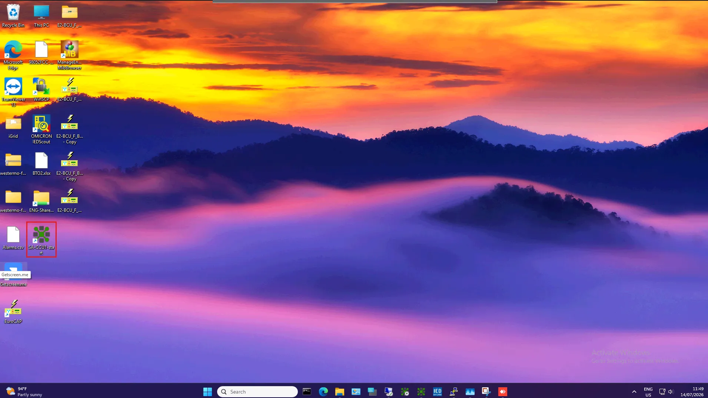Viewport: 708px width, 398px height.
Task: Select the SA-CCU1-start shortcut
Action: coord(41,240)
